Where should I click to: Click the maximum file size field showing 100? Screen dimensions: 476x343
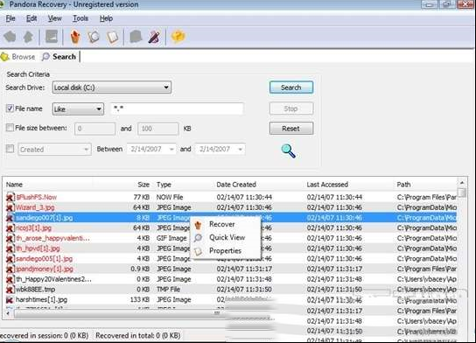click(158, 129)
